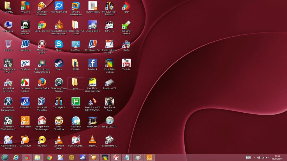Screen dimensions: 287x161
Task: Open the on-screen keyboard from the taskbar
Action: [248, 158]
